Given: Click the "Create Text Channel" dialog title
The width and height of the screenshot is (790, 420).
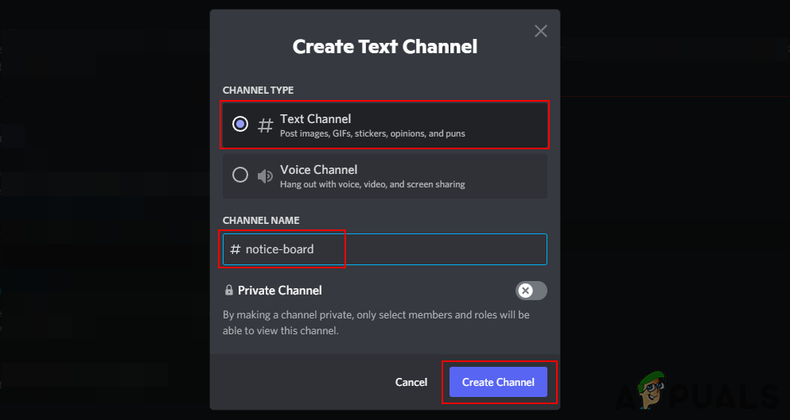Looking at the screenshot, I should [385, 47].
